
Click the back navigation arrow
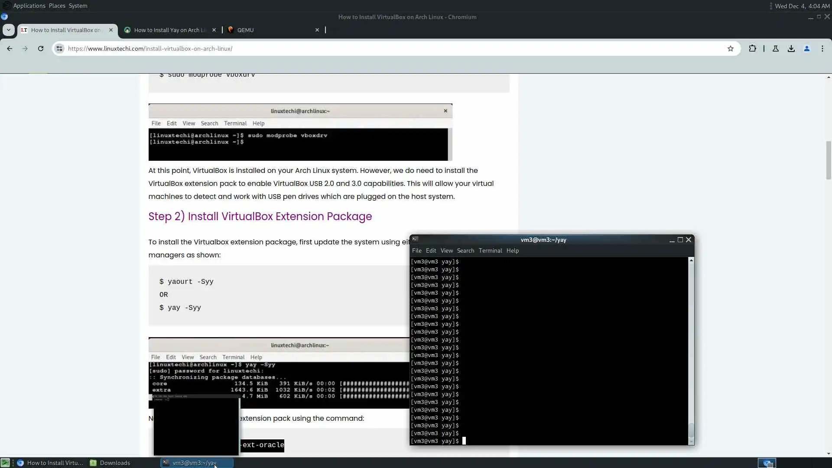click(10, 49)
